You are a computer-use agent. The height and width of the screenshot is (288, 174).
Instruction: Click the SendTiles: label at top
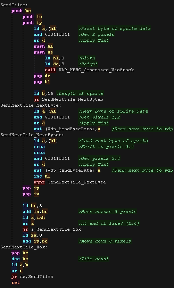14,5
